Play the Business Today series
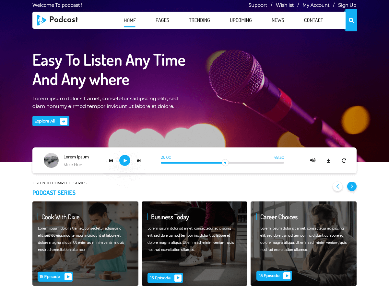The image size is (389, 291). tap(178, 278)
